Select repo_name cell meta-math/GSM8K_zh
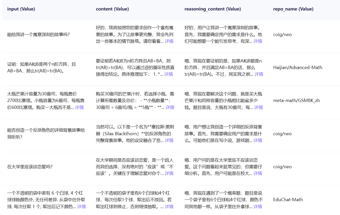This screenshot has height=215, width=340. (x=297, y=101)
